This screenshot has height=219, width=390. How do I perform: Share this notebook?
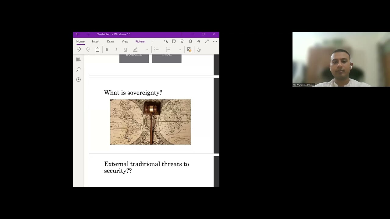click(199, 41)
